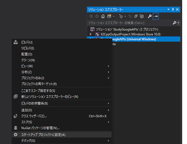Open the 追加(D) submenu
Image resolution: width=187 pixels, height=144 pixels.
[62, 110]
